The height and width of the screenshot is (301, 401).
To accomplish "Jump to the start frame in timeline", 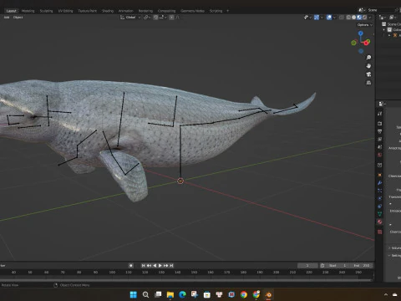I will [x=143, y=266].
